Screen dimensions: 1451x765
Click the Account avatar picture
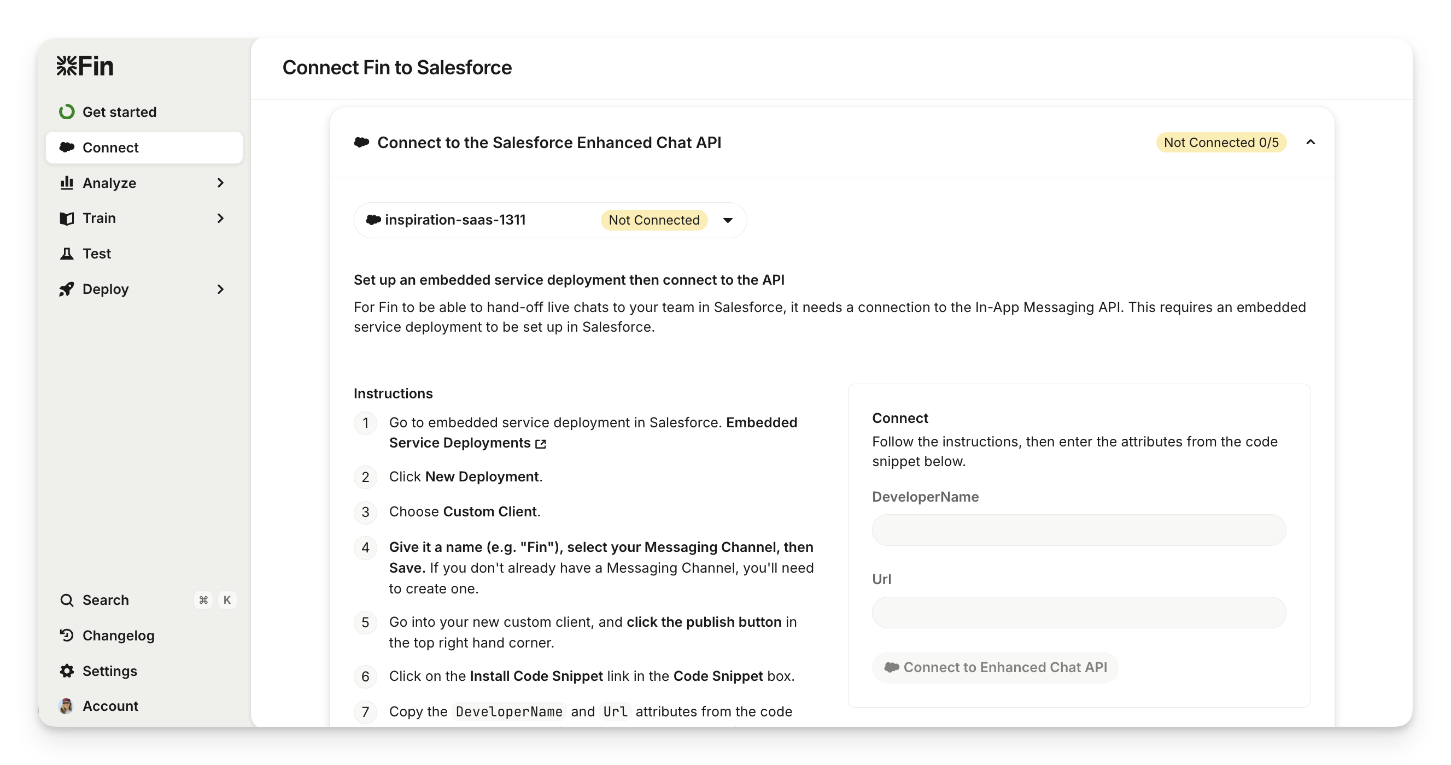66,706
